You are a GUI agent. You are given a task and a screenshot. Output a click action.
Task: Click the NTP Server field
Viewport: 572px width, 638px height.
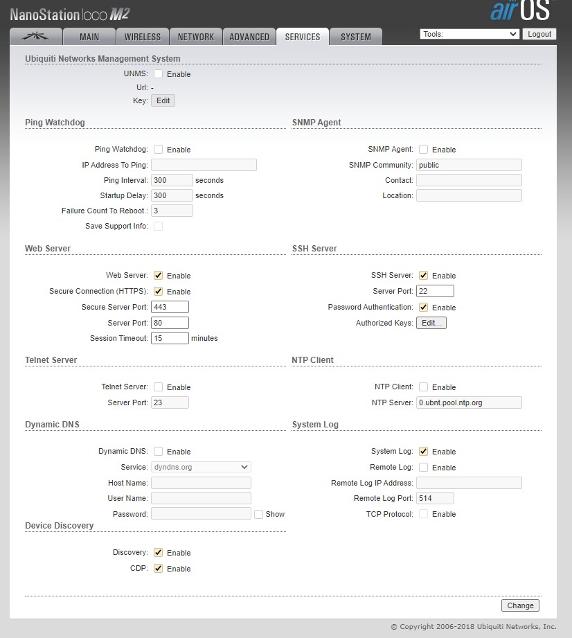[x=469, y=402]
